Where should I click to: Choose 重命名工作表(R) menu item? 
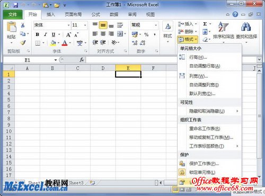(210, 129)
